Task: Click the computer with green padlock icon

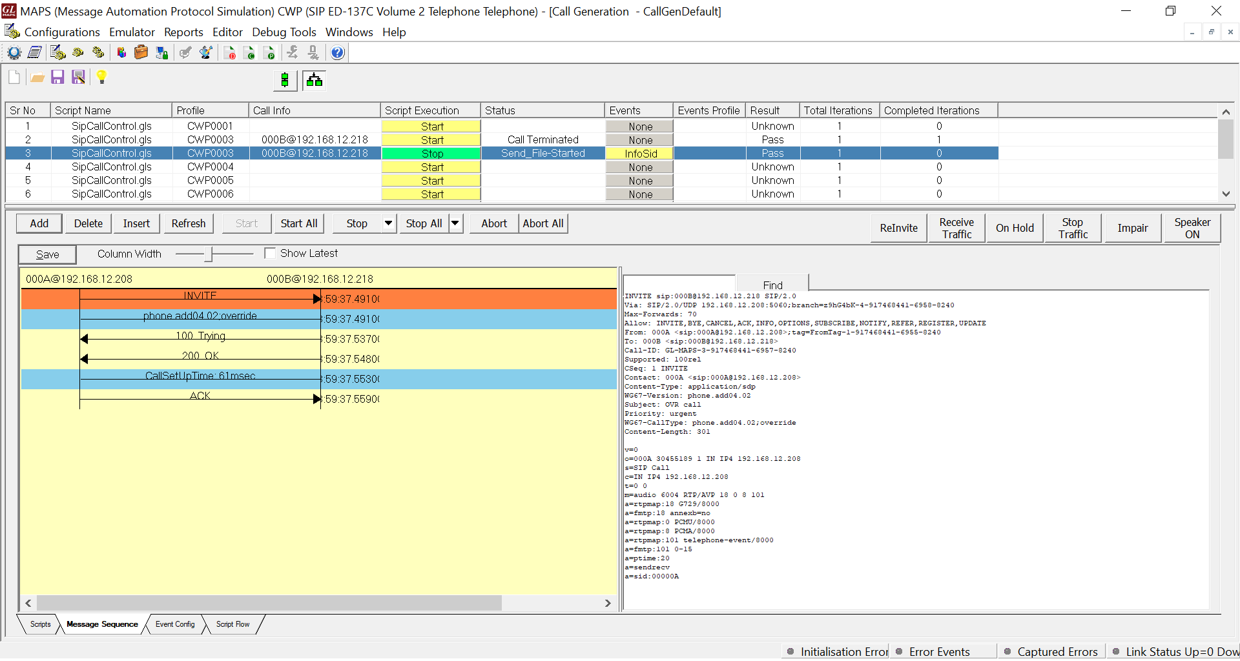Action: [161, 53]
